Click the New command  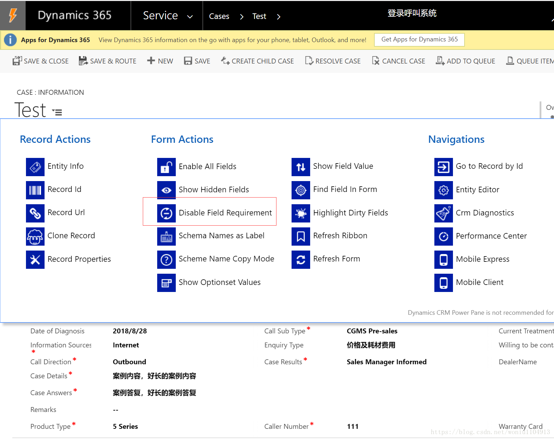coord(160,61)
